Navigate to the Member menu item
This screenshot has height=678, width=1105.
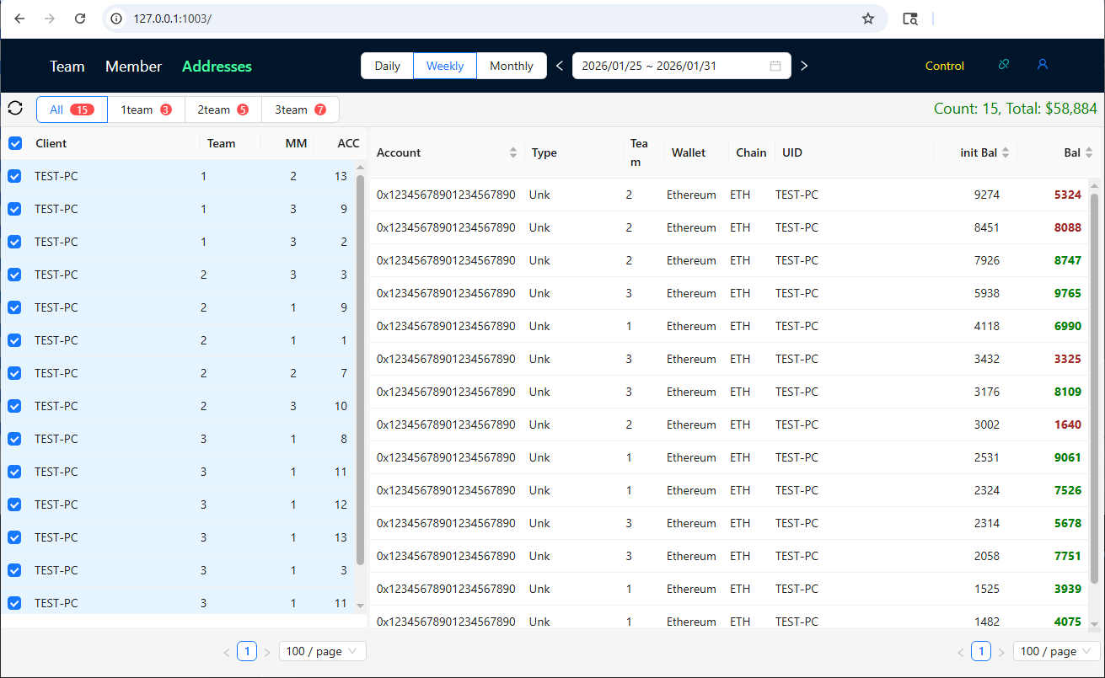tap(133, 66)
